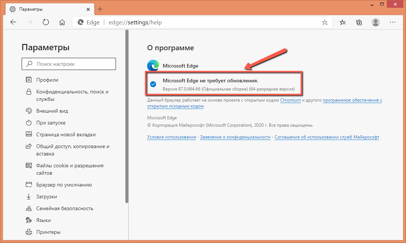Click the cookie icon beside Файлы cookie
Image resolution: width=406 pixels, height=243 pixels.
(29, 165)
